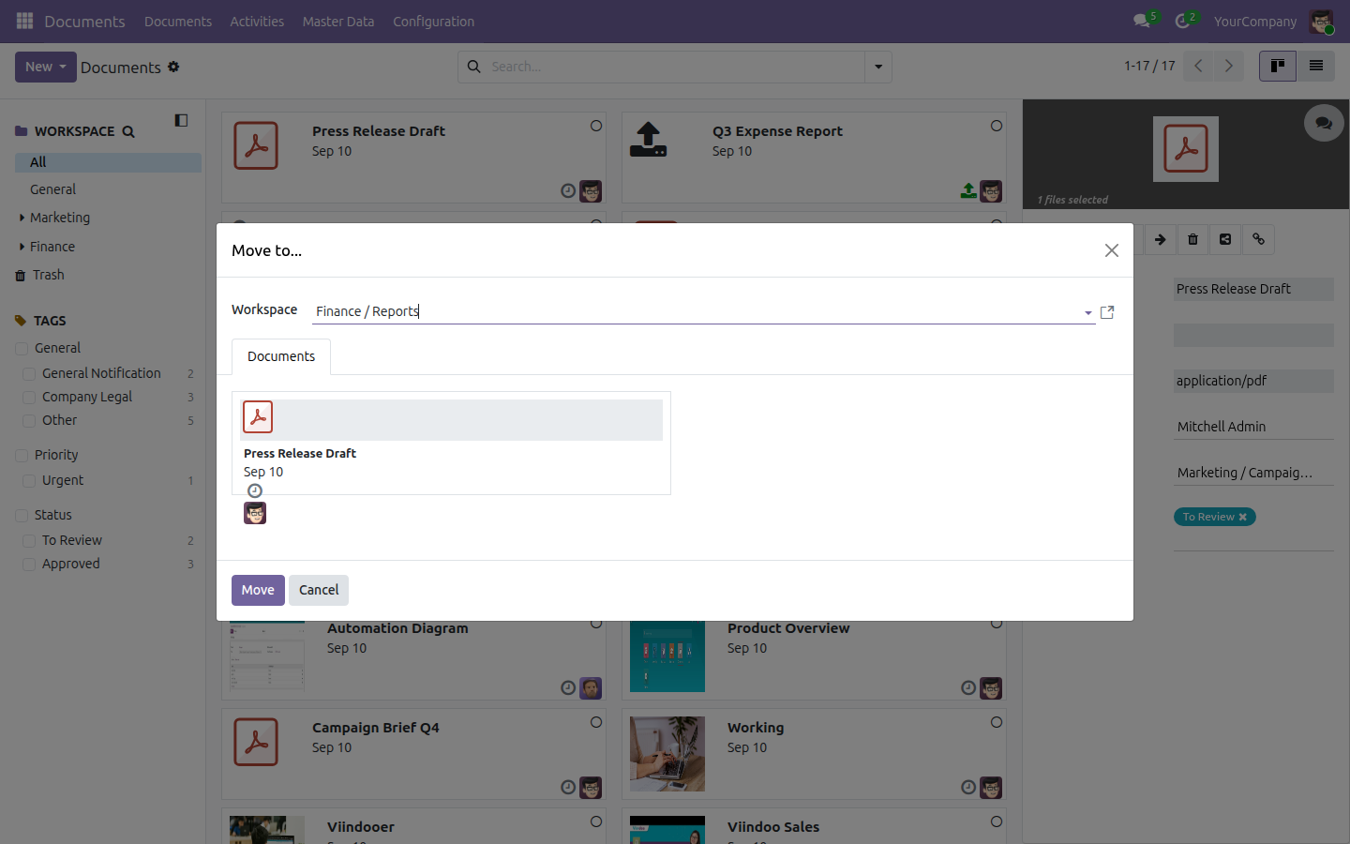Open the search options dropdown toggle

878,67
